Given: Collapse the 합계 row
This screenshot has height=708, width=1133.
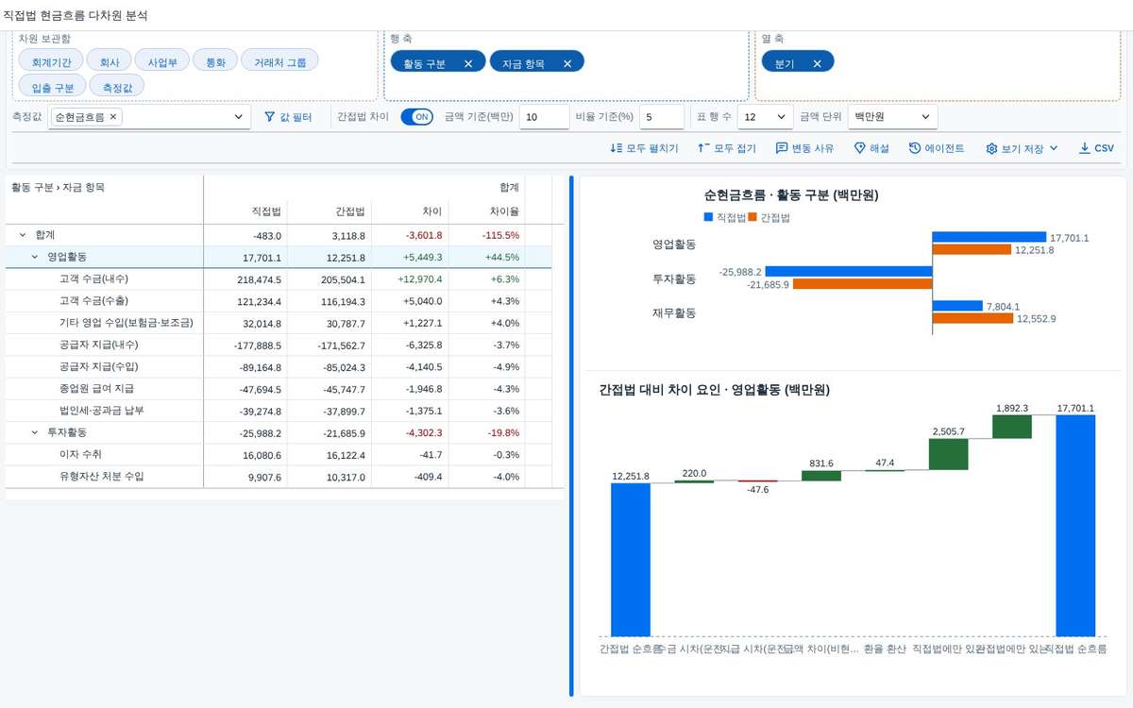Looking at the screenshot, I should click(x=23, y=234).
